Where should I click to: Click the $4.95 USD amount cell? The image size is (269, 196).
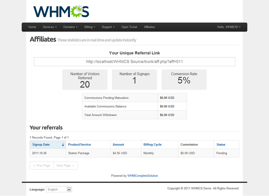126,153
